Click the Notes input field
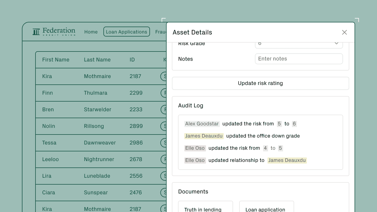This screenshot has width=377, height=212. (x=299, y=59)
